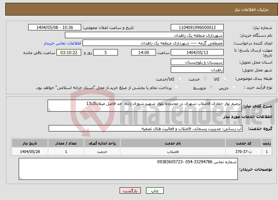Click the quantity cell 1 in table
Screen dimensions: 278x200
point(66,152)
